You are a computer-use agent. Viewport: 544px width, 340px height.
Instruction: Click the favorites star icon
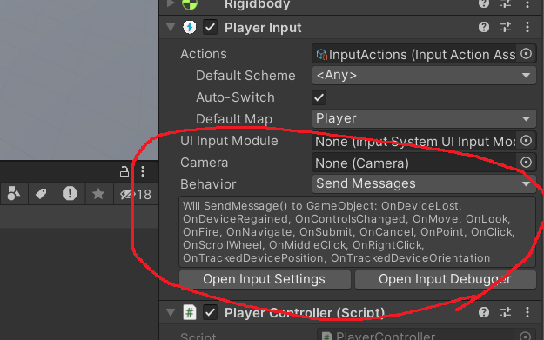point(98,193)
